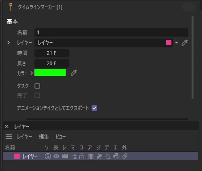Click the レイヤー panel tab title
202x171 pixels.
point(22,126)
